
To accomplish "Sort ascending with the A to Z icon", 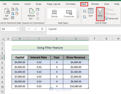I will point(85,11).
